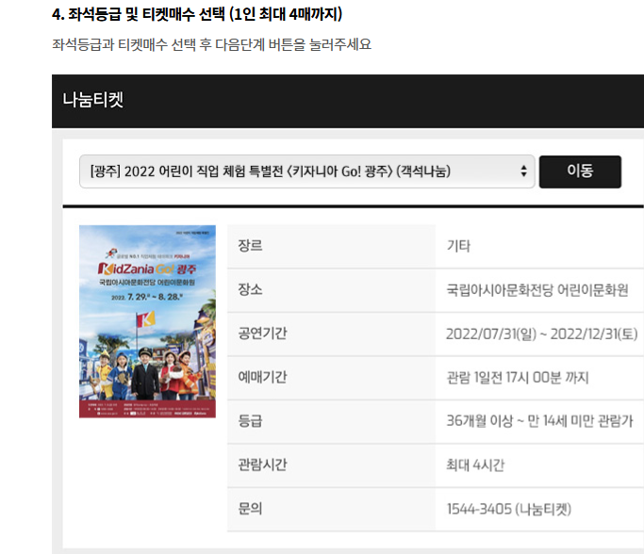Select the 장소 label cell
This screenshot has height=554, width=644.
point(332,290)
